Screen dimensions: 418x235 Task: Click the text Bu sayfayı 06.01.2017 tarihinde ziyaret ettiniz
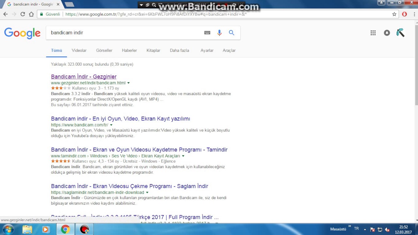(92, 105)
